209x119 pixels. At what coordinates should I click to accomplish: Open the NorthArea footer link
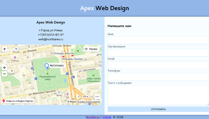pyautogui.click(x=93, y=117)
